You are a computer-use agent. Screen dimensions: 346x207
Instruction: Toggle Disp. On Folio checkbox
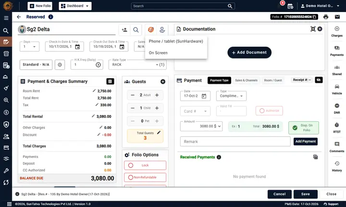(x=304, y=128)
